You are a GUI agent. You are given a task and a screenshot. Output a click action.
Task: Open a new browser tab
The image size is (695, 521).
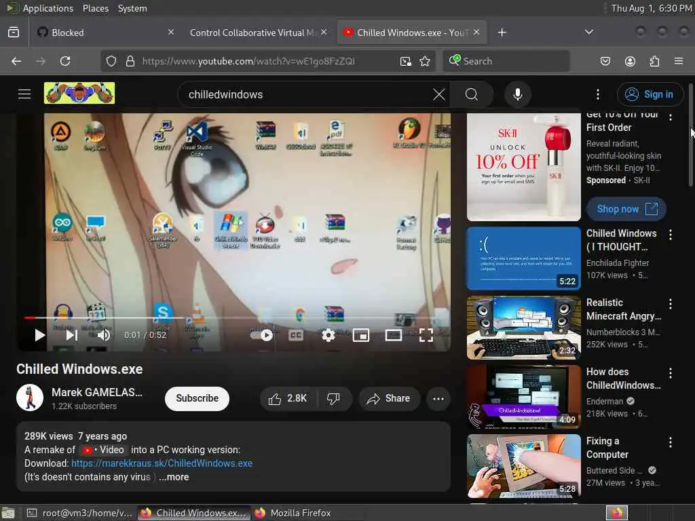click(502, 33)
